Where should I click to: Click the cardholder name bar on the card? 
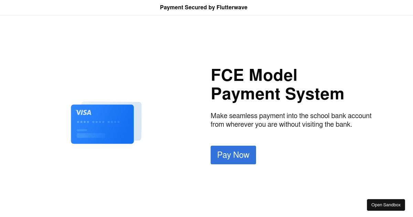click(90, 136)
